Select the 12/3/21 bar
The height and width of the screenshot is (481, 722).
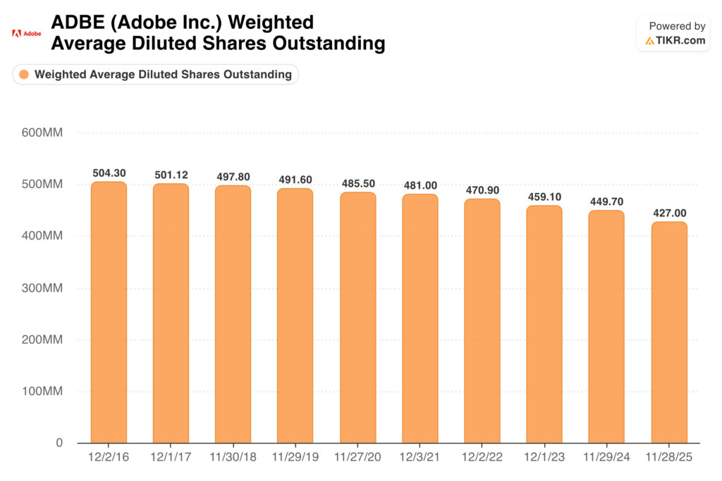coord(420,318)
